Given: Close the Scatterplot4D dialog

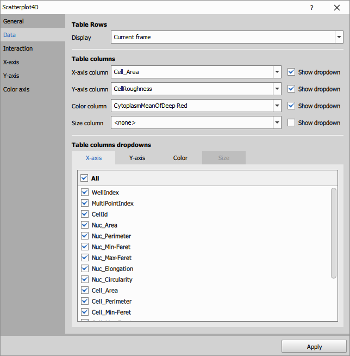Looking at the screenshot, I should click(x=337, y=8).
